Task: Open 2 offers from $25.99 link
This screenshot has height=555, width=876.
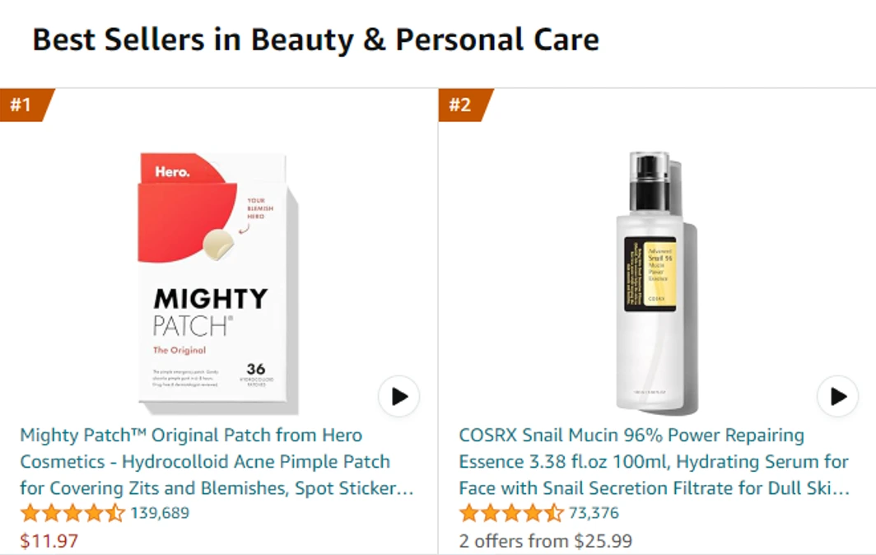Action: [546, 540]
